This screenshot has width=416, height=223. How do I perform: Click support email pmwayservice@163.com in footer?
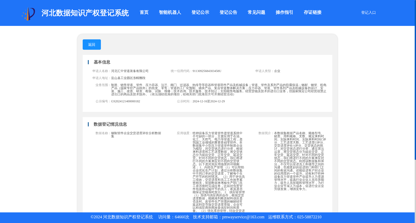coord(243,217)
